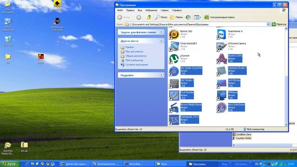Viewport: 297px width, 167px height.
Task: Click Выделено объектов: 10 in Программы status bar
Action: (129, 129)
